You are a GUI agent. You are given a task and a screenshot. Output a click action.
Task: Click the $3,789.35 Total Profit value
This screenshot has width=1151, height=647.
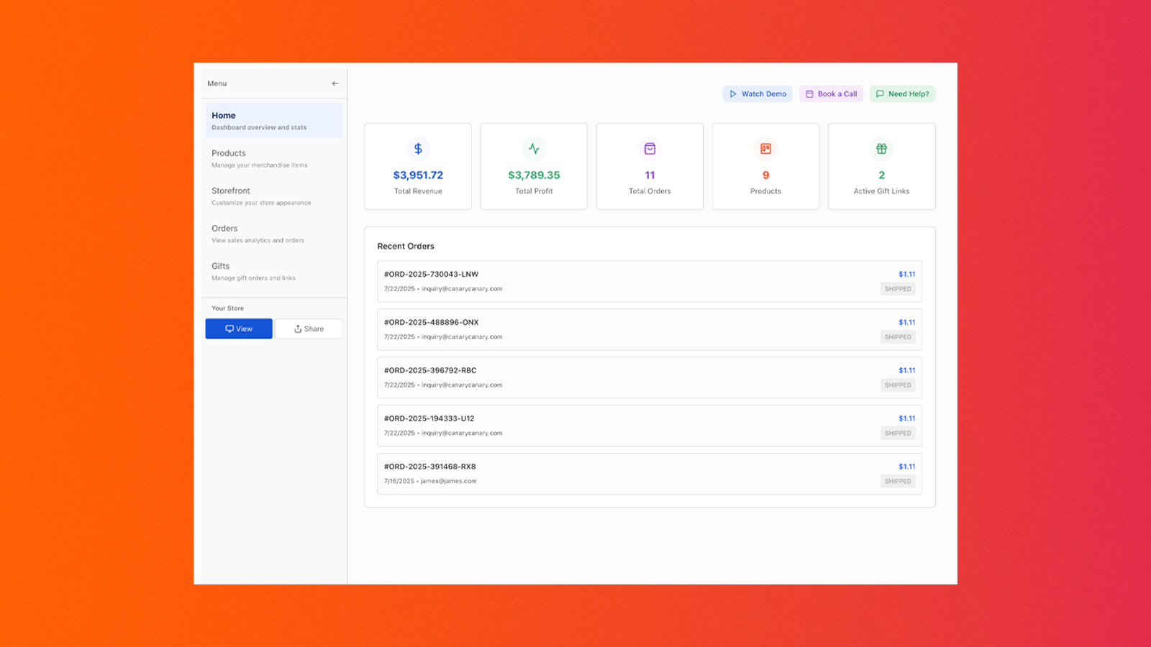coord(534,175)
